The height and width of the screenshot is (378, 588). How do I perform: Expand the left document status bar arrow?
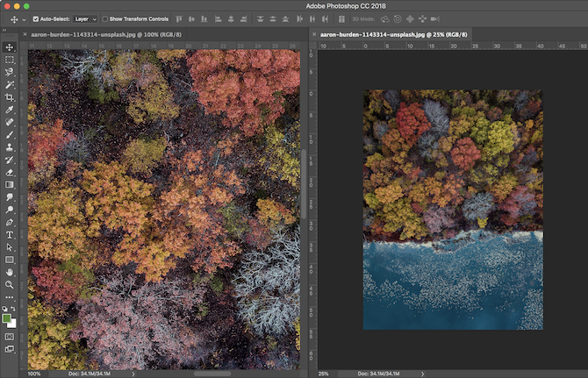click(x=133, y=373)
